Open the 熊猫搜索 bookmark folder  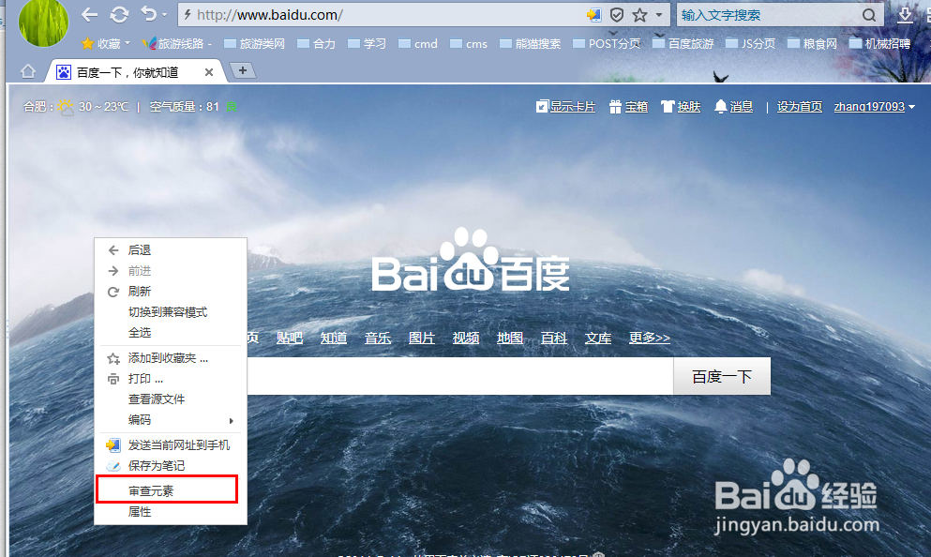click(531, 43)
